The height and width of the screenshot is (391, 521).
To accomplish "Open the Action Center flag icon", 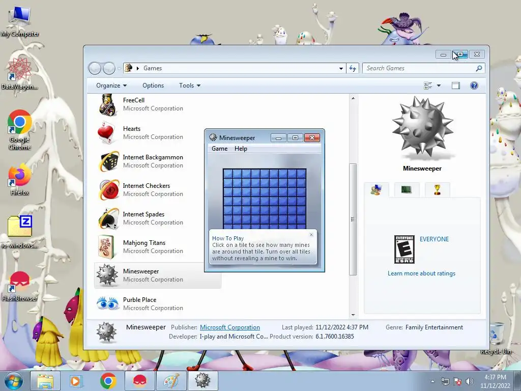I will point(457,381).
